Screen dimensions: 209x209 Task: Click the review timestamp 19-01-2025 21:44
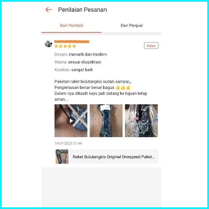click(68, 143)
